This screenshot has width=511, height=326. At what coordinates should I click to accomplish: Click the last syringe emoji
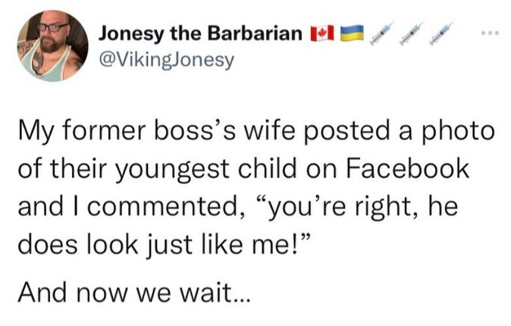[443, 33]
